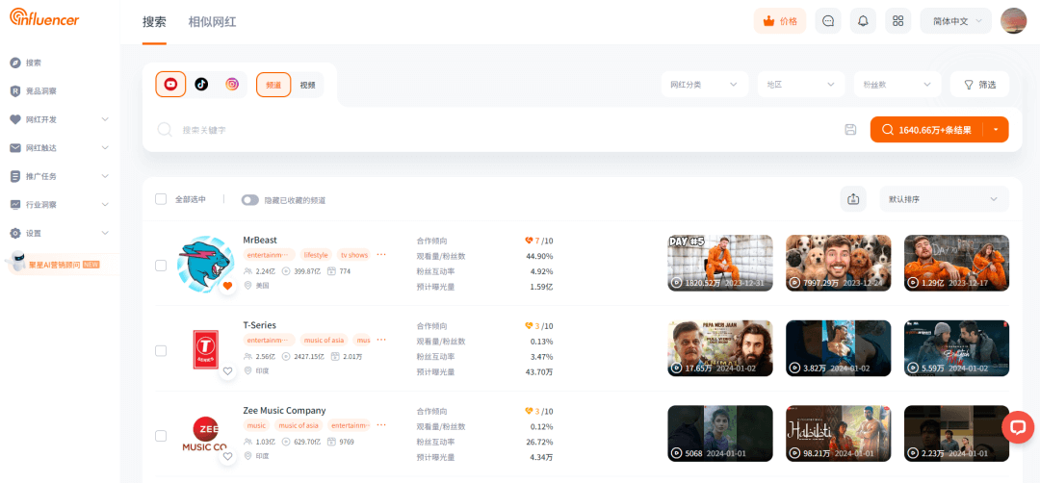Switch to the TikTok platform icon
The image size is (1040, 483).
pyautogui.click(x=201, y=85)
